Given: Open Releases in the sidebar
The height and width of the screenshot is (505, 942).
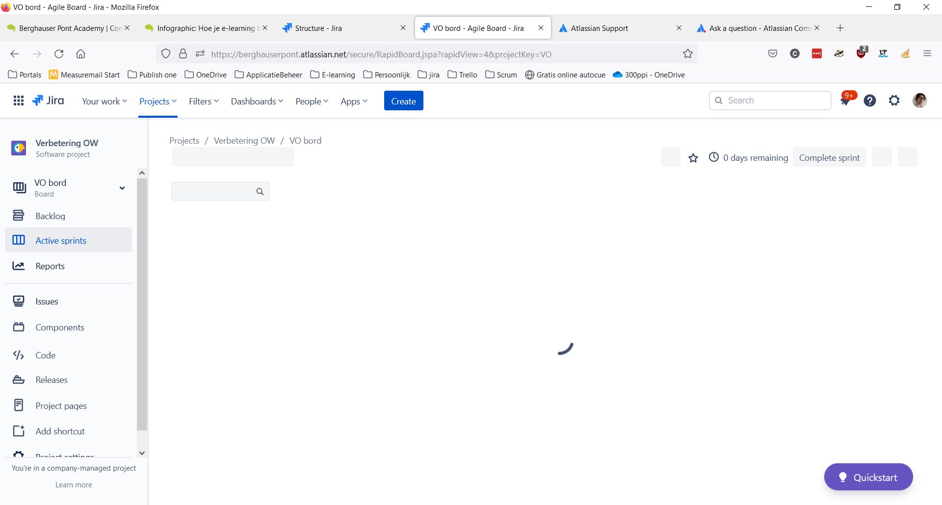Looking at the screenshot, I should click(x=68, y=379).
